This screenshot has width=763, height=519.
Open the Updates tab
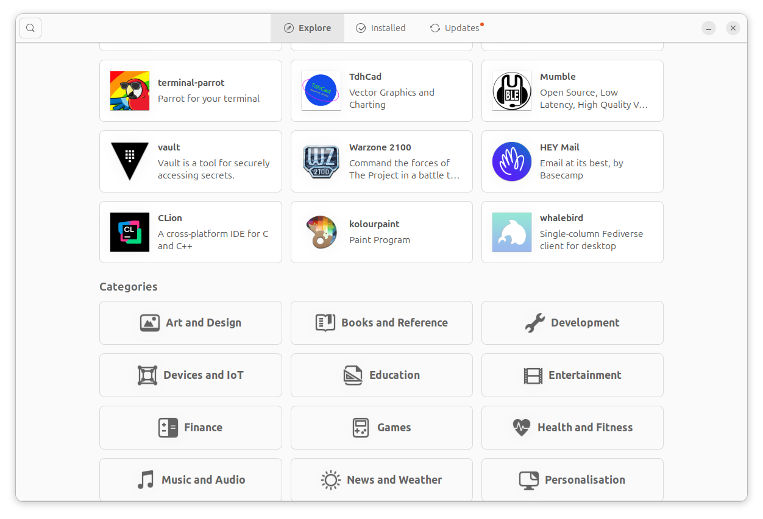pos(456,28)
